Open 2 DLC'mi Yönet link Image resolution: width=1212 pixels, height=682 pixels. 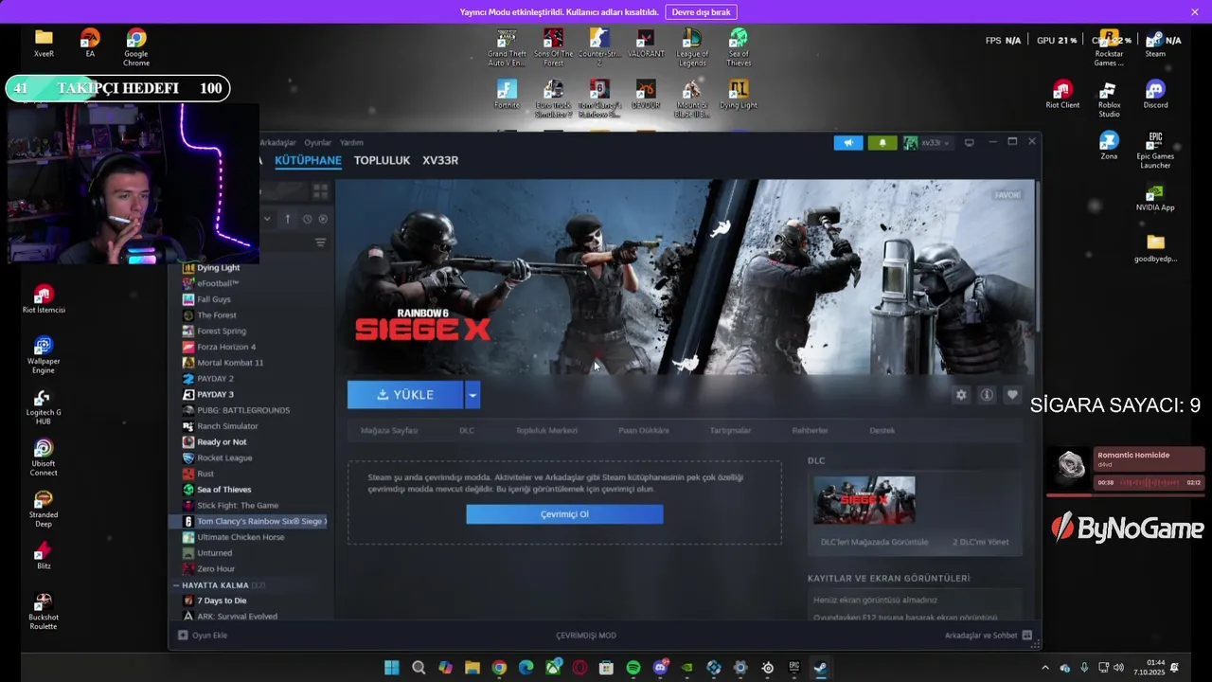(979, 543)
